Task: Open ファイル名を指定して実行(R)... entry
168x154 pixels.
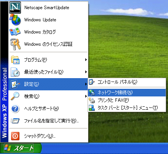Action: [x=48, y=121]
